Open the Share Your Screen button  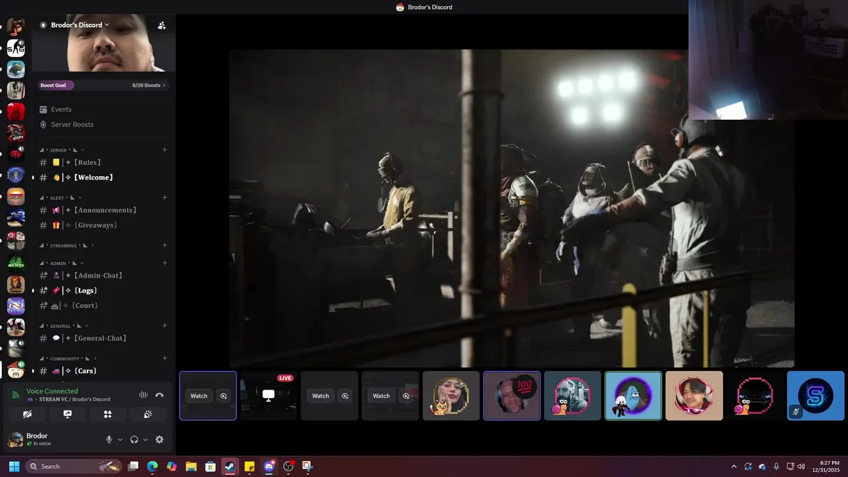[68, 414]
